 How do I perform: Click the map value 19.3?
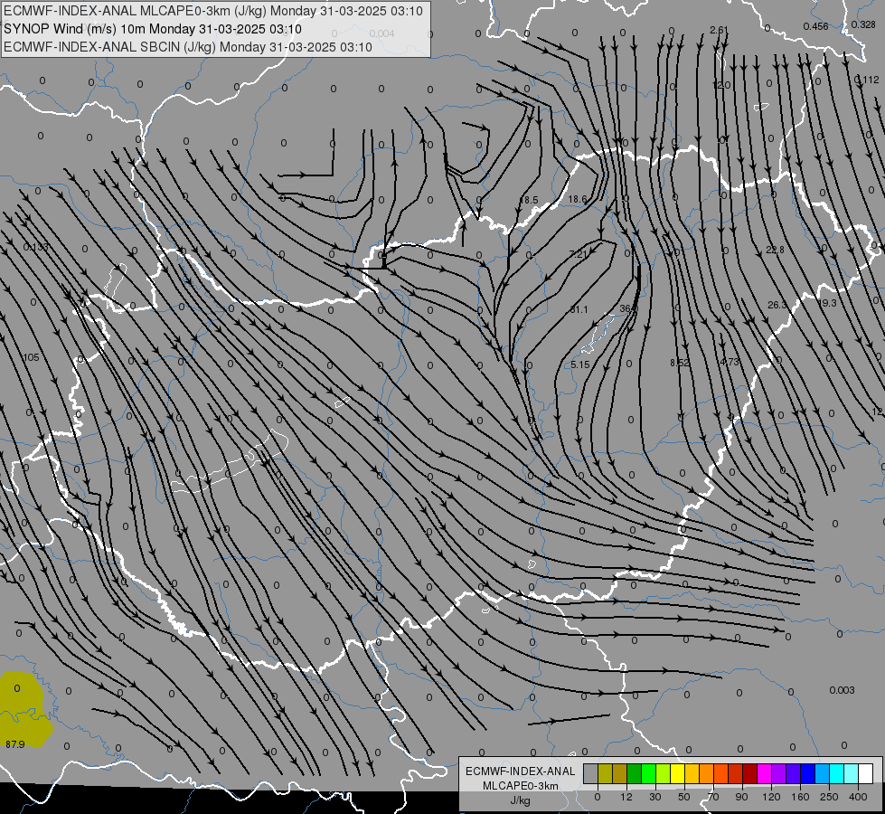click(x=827, y=303)
